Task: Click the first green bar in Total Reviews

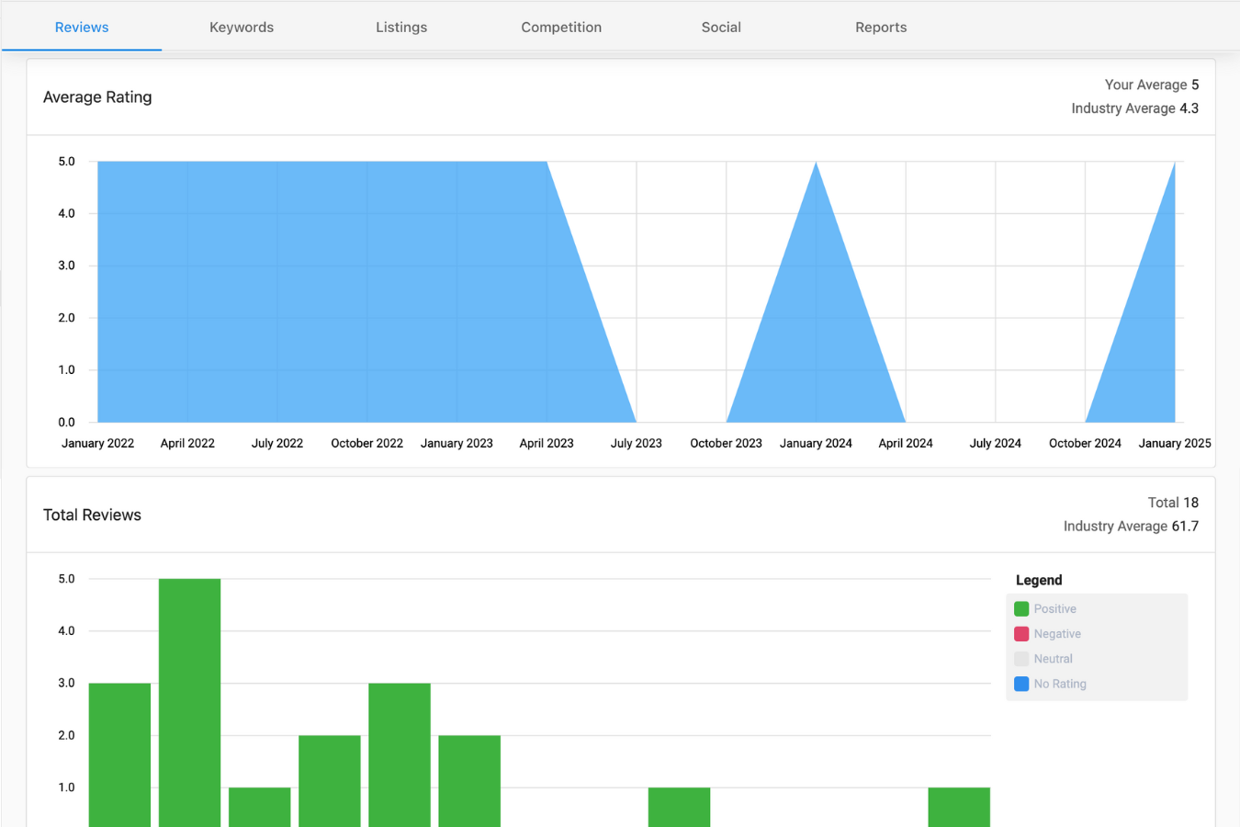Action: pos(119,753)
